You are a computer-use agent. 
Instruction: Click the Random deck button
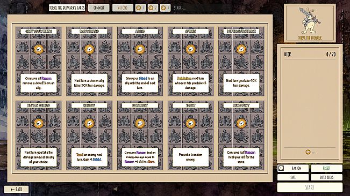(293, 168)
